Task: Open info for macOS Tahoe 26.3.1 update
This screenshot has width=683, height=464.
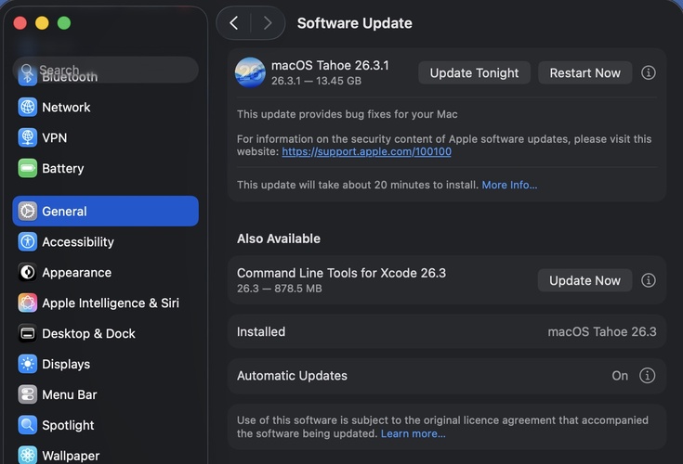Action: pyautogui.click(x=649, y=72)
